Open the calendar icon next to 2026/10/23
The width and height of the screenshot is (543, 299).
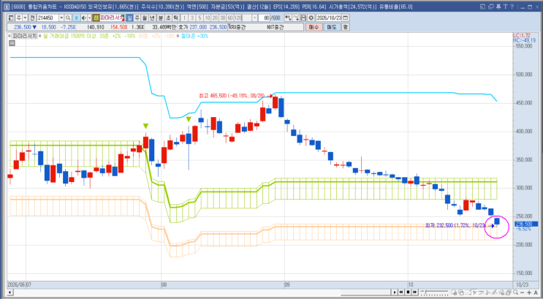pos(345,18)
